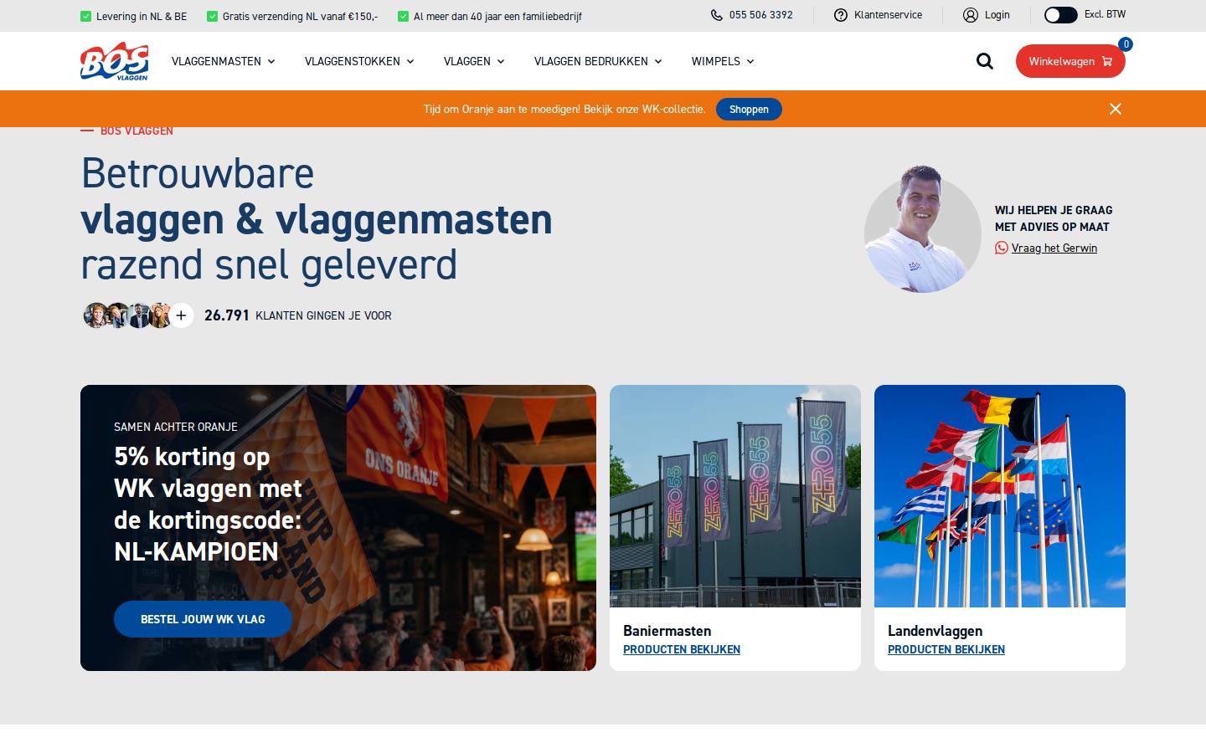Click the Shoppen button in orange banner

(x=749, y=110)
